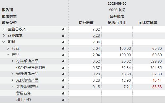
Task: Expand 红外系锗产品 sub-items
Action: 12,87
